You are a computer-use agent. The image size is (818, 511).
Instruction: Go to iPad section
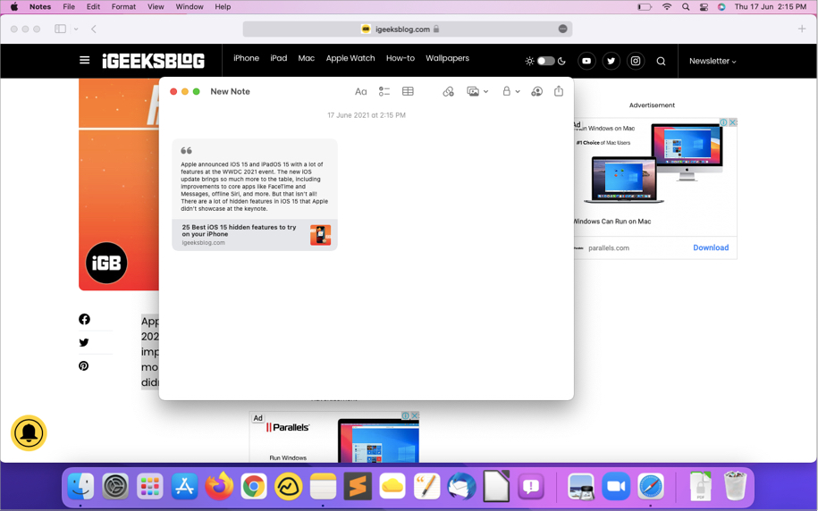coord(279,58)
